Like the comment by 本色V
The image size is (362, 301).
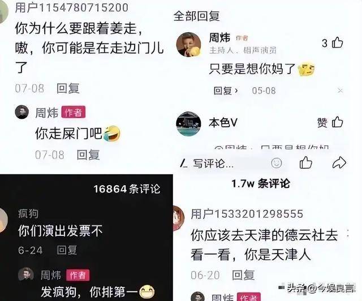click(337, 122)
